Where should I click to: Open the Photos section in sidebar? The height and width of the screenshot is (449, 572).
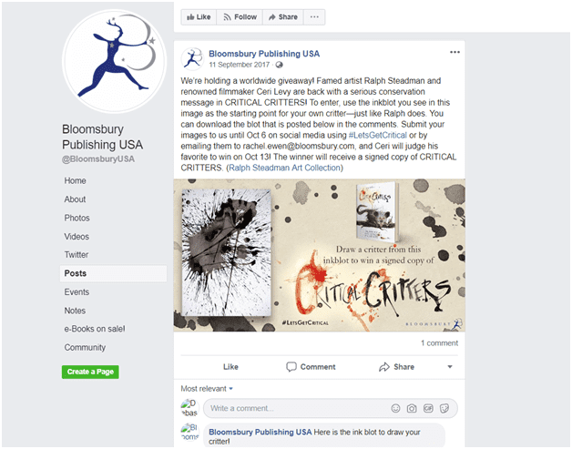77,218
